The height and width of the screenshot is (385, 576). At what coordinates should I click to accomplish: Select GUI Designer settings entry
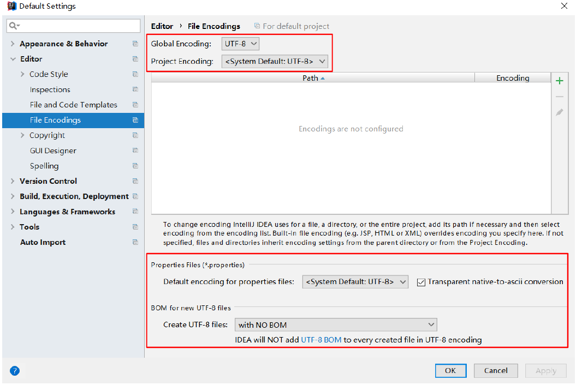53,151
